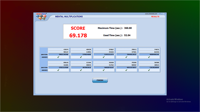Click the MENTAL MULTIPLICATIONS heading
This screenshot has height=112, width=200.
point(69,16)
